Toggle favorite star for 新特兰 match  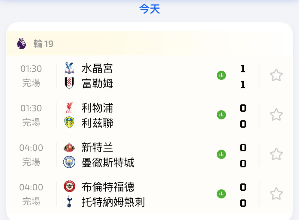[x=276, y=154]
